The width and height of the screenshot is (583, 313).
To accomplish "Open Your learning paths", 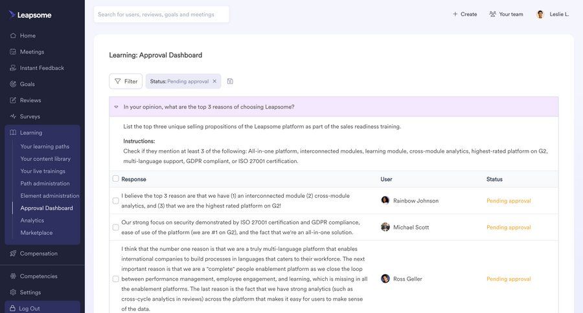I will 45,146.
